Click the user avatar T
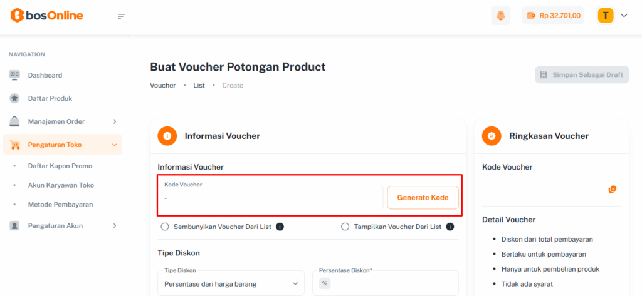The image size is (642, 296). pos(605,16)
